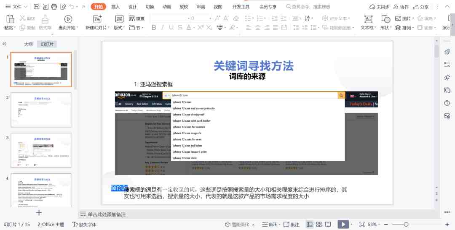Toggle Subscript formatting
Screen dimensions: 455x230
[209, 27]
